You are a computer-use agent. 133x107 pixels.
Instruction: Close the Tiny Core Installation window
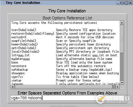pyautogui.click(x=131, y=3)
